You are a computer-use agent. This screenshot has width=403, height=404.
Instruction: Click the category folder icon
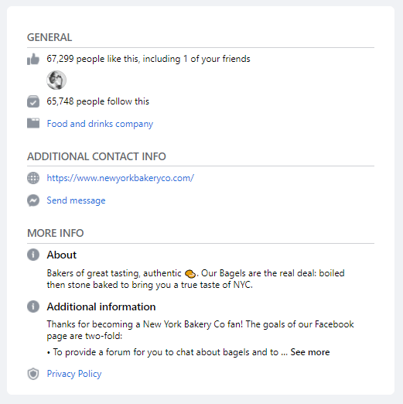coord(33,123)
